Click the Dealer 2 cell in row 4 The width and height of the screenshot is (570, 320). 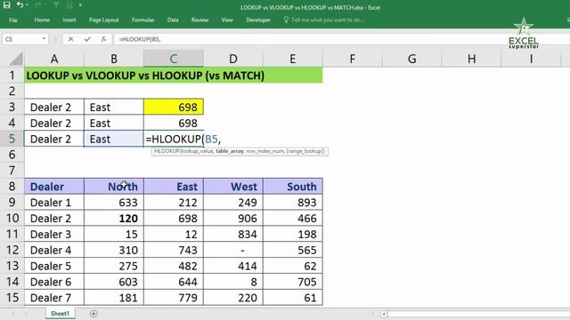point(54,123)
